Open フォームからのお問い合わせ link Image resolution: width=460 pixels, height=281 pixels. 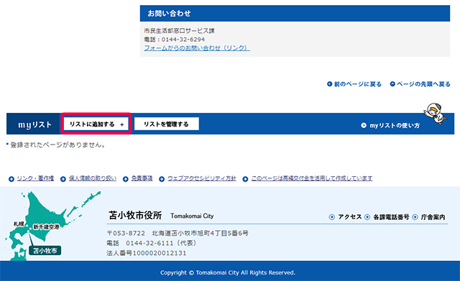[197, 48]
